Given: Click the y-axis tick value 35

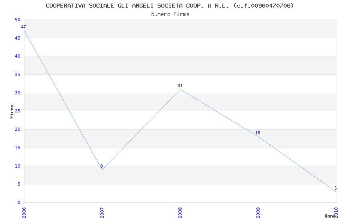Looking at the screenshot, I should [x=17, y=74].
